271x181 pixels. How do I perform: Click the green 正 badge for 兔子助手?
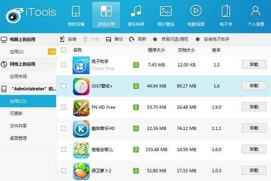tap(136, 65)
